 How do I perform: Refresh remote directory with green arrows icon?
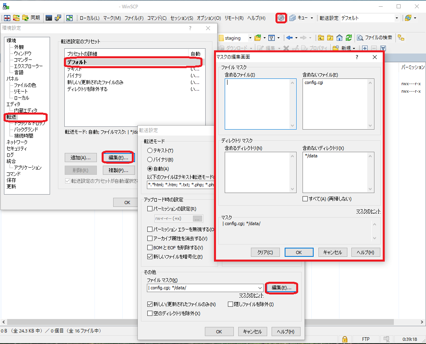click(349, 38)
